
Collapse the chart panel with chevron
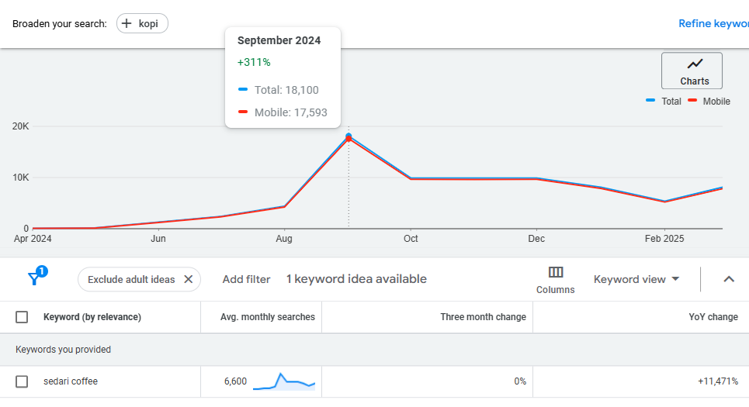point(728,279)
